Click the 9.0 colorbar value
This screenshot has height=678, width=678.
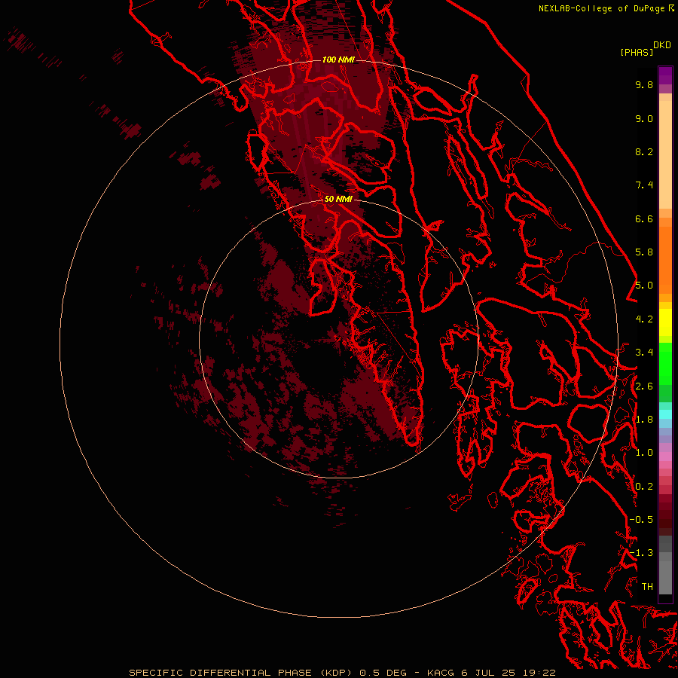[644, 118]
